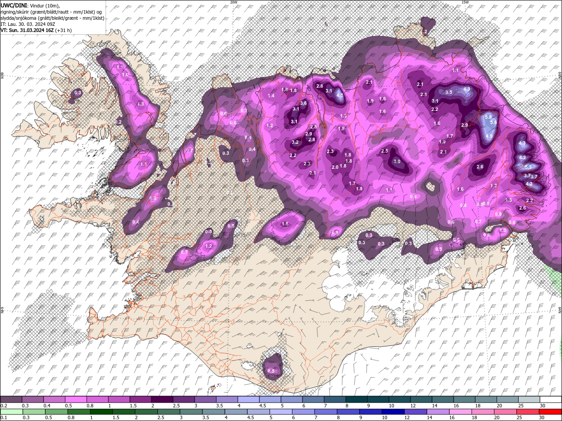562x421 pixels.
Task: Click the 4.5 snowfall value on the map
Action: 339,95
